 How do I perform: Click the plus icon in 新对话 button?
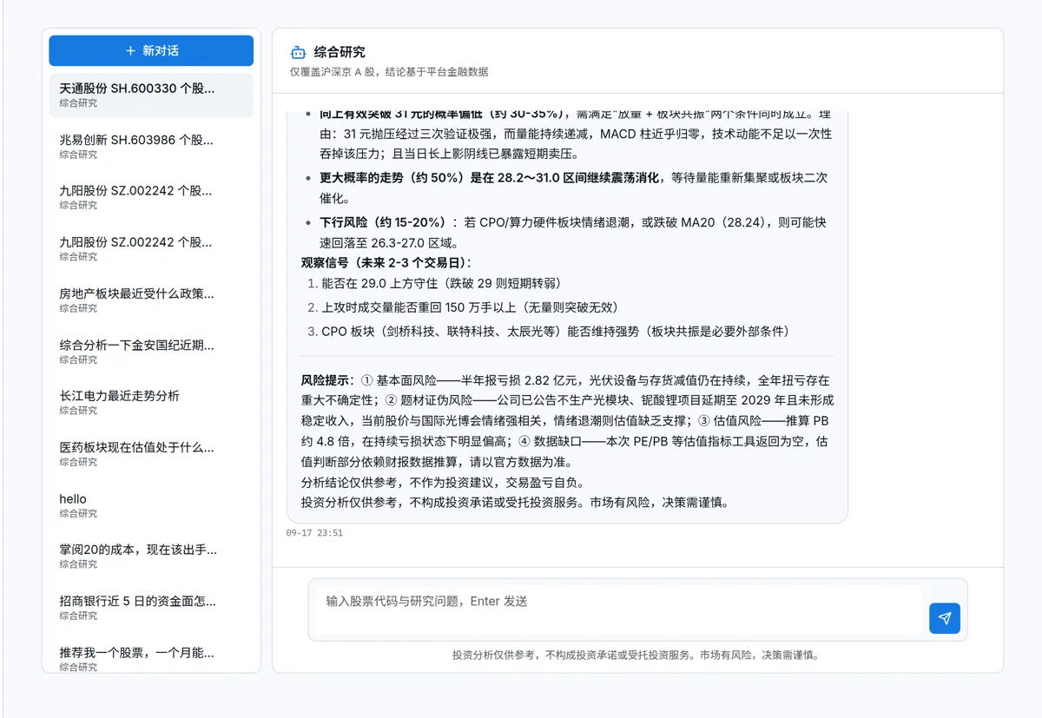click(x=130, y=50)
